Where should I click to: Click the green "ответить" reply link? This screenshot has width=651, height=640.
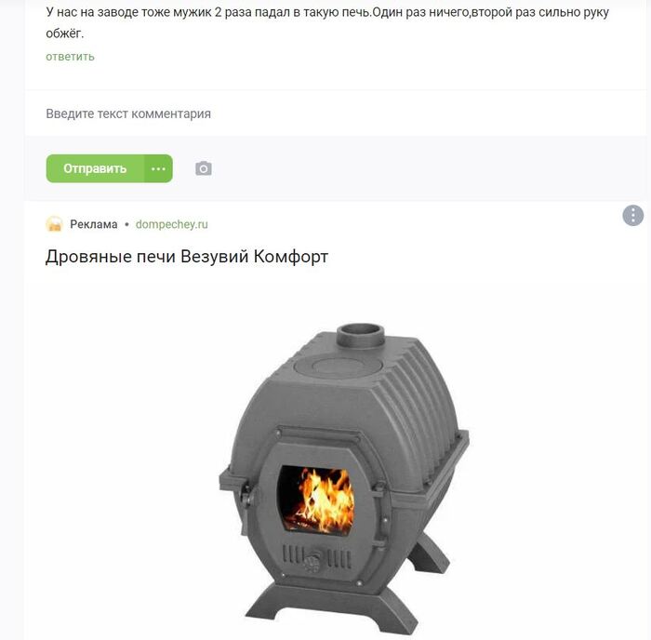click(x=70, y=57)
